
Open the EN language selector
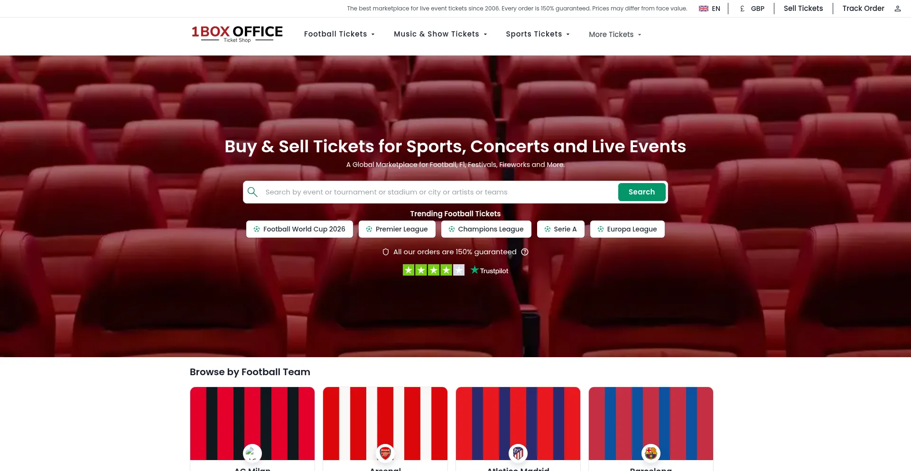(x=710, y=9)
